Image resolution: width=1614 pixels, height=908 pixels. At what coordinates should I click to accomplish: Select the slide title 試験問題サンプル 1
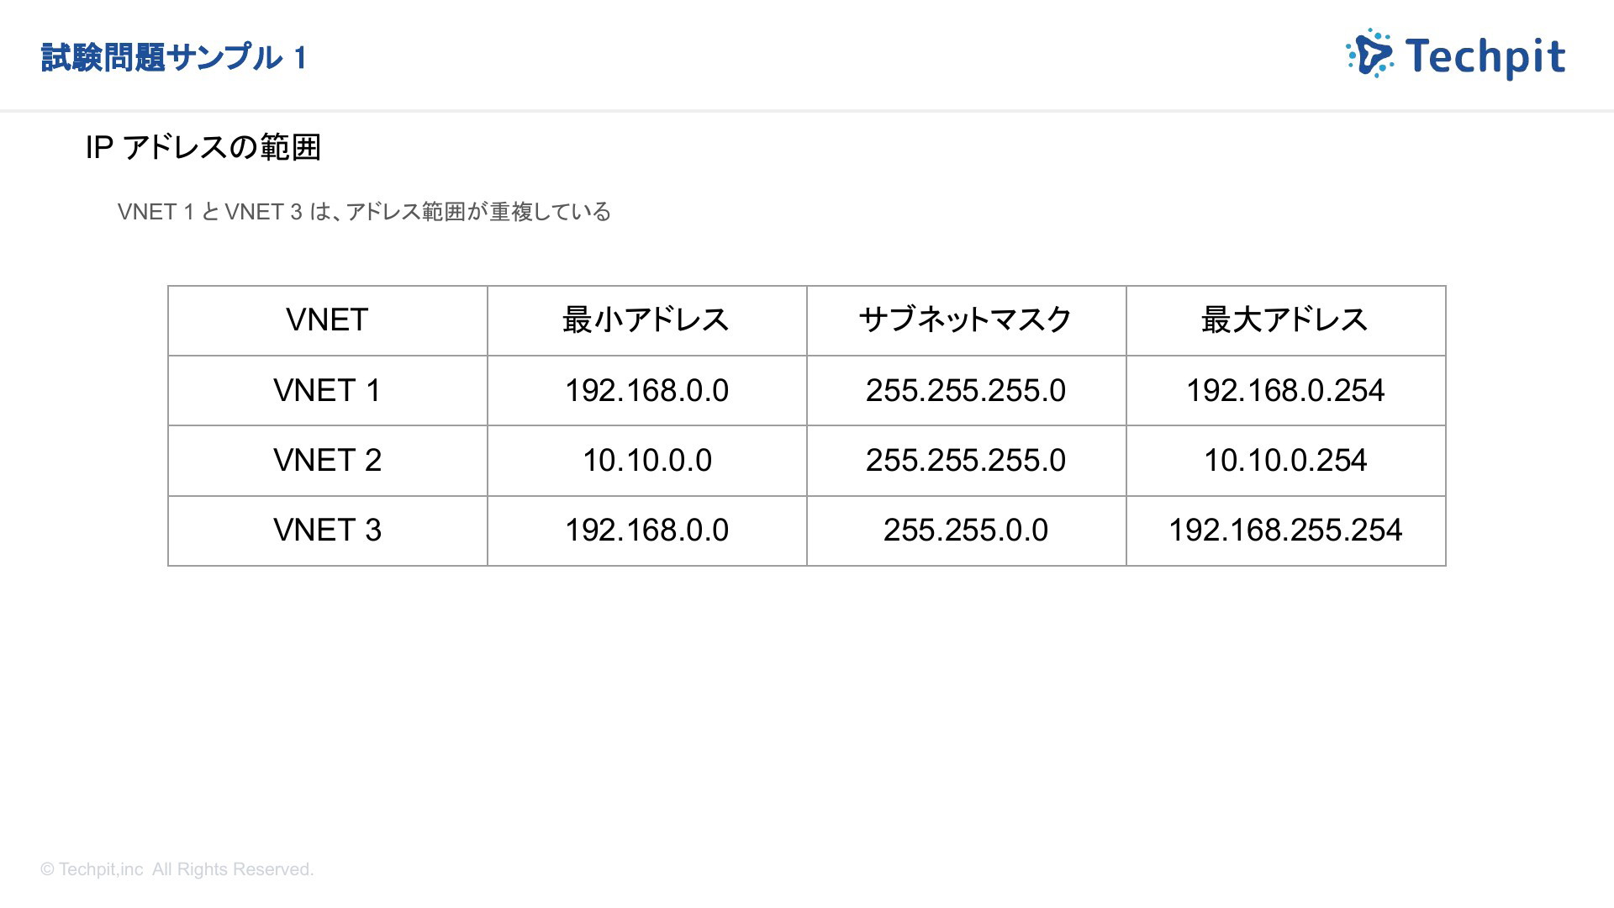[x=174, y=58]
